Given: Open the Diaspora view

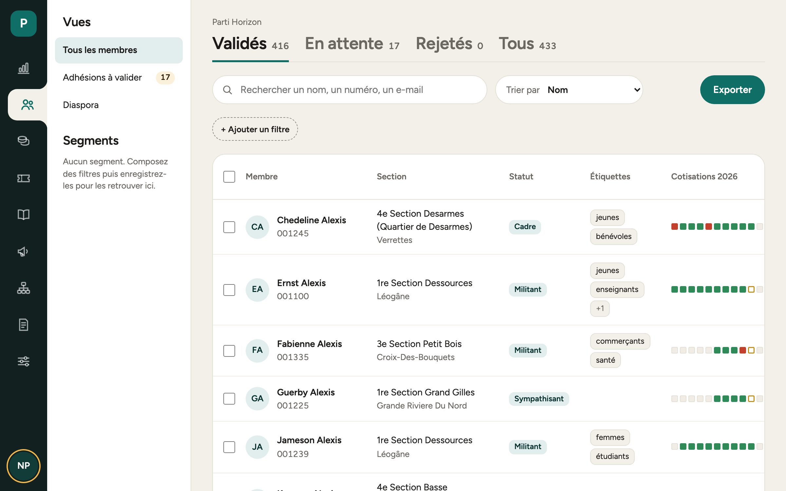Looking at the screenshot, I should tap(119, 105).
